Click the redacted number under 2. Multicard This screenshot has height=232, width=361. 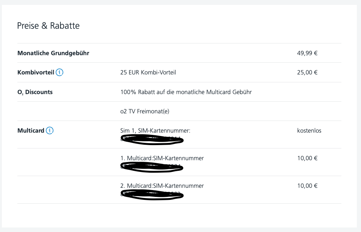152,195
